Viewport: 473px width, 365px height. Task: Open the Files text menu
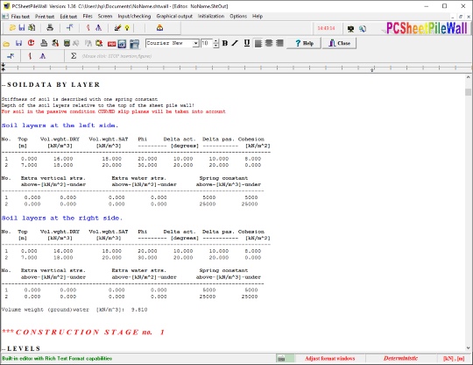[x=20, y=17]
